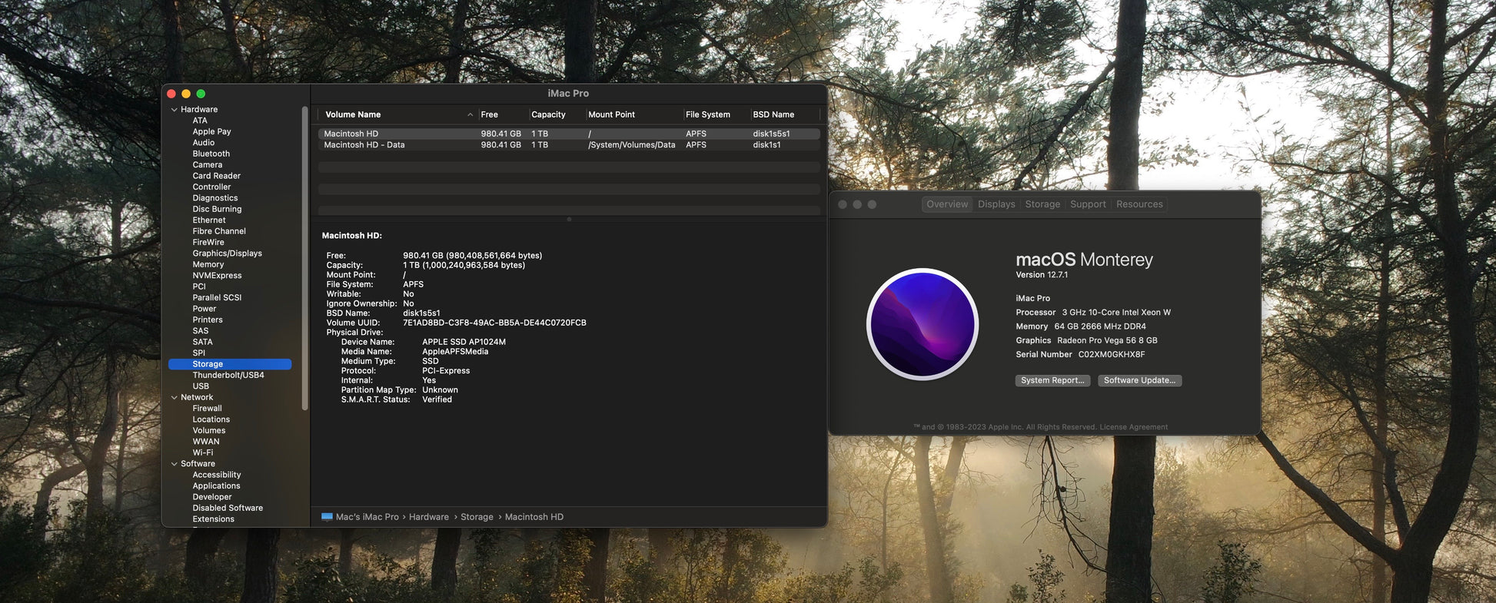Switch to the Displays tab
The height and width of the screenshot is (603, 1496).
click(x=996, y=204)
